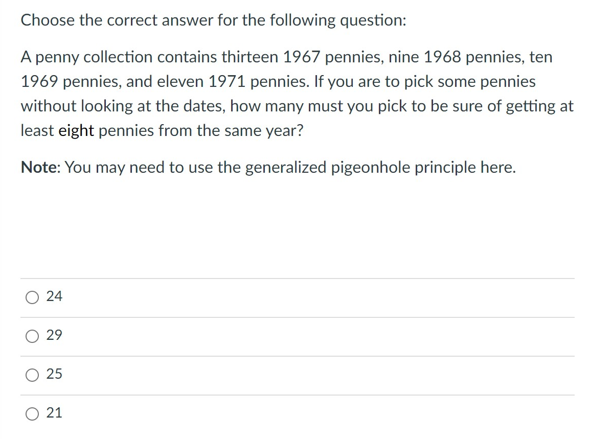Select the radio button for answer 24
Viewport: 590px width, 439px height.
tap(32, 297)
